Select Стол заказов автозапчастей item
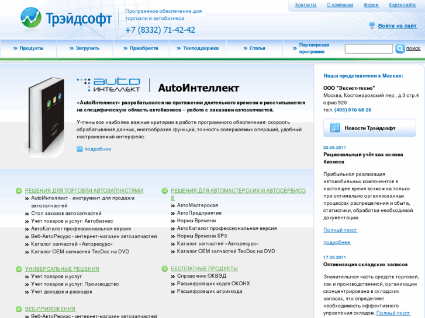 pyautogui.click(x=66, y=214)
